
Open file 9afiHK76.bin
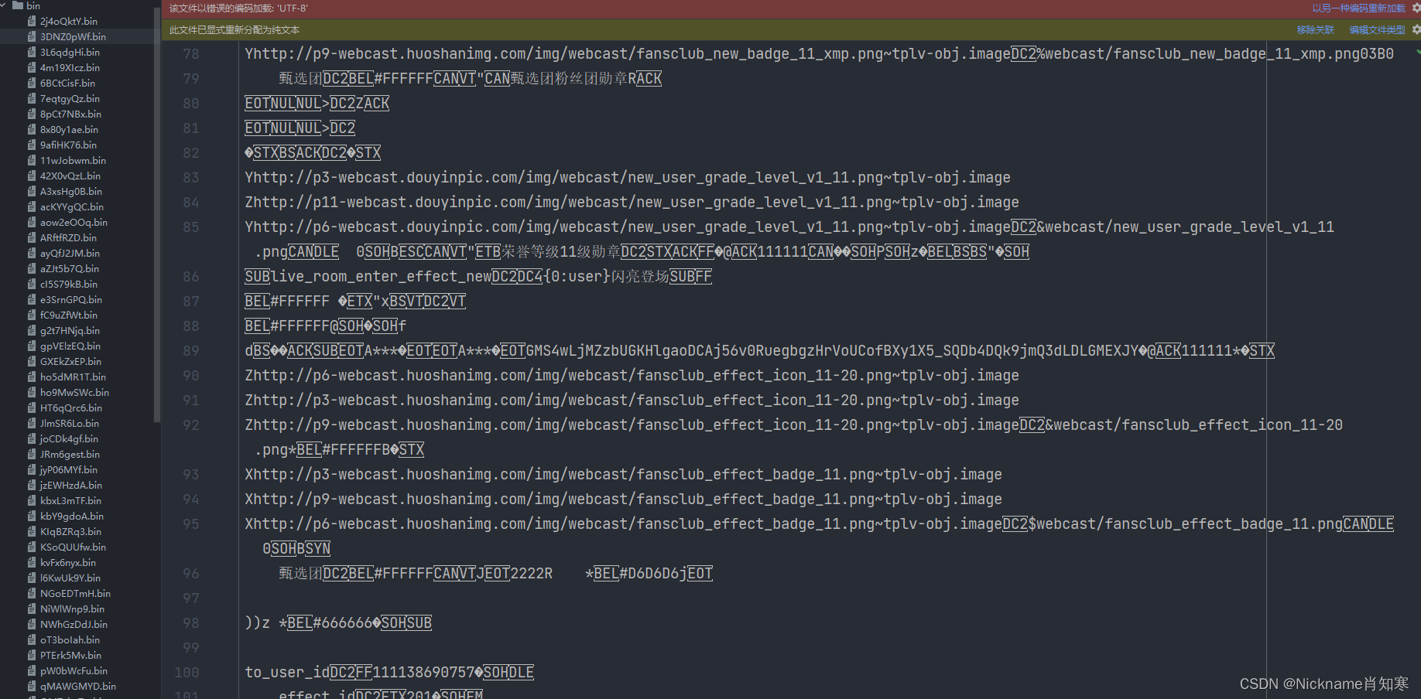(x=68, y=145)
